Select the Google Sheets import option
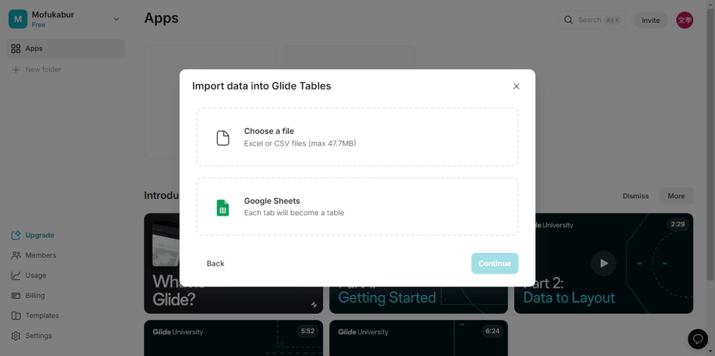 (358, 207)
